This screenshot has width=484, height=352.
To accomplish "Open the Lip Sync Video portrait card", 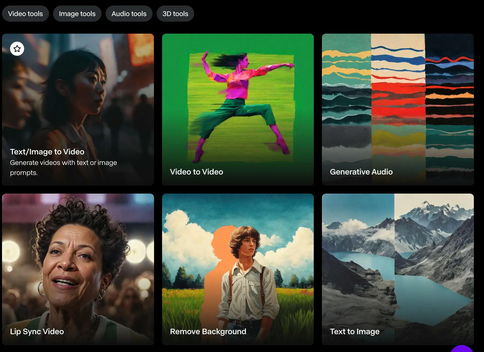I will [x=78, y=264].
